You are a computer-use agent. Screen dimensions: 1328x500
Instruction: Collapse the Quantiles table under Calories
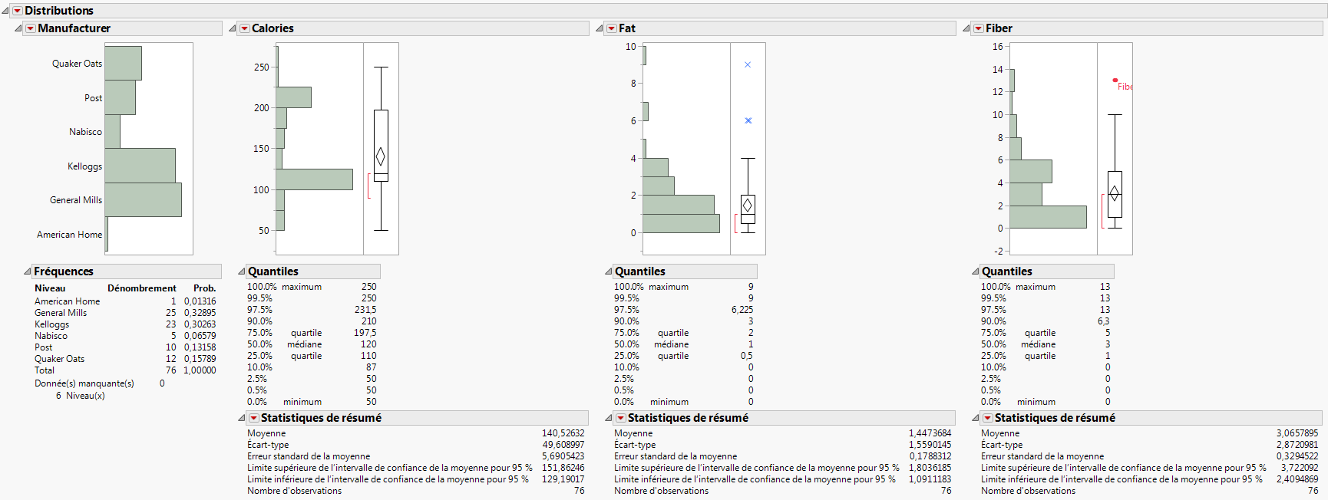point(242,271)
